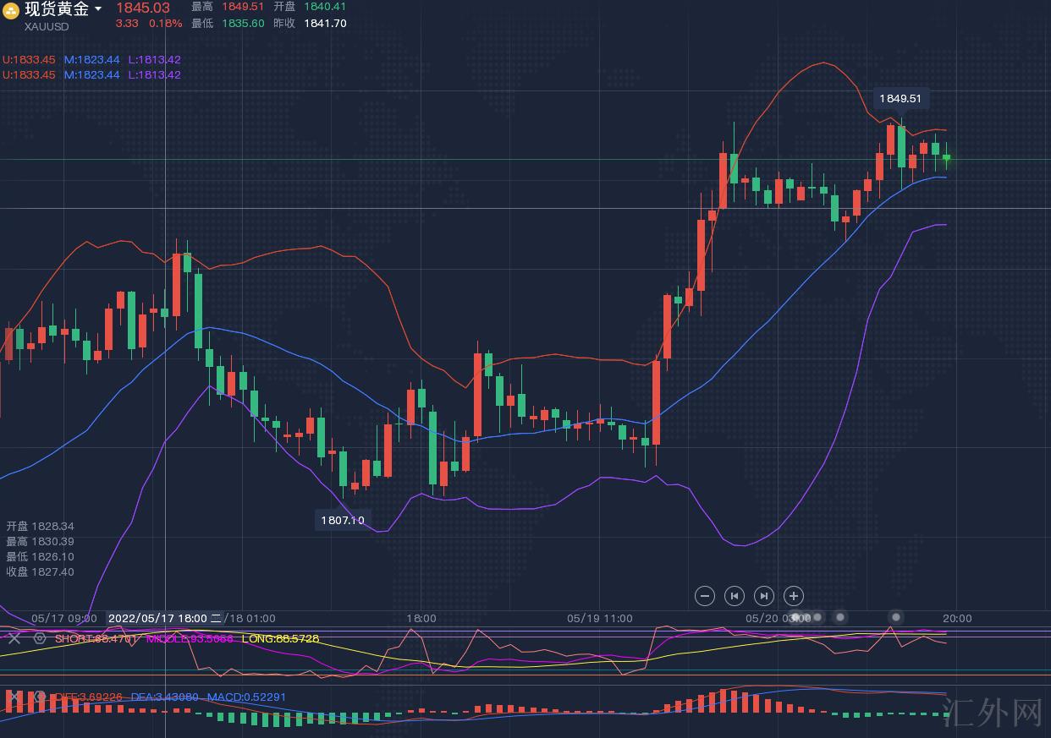Close the MACD indicator panel
1051x738 pixels.
[14, 697]
